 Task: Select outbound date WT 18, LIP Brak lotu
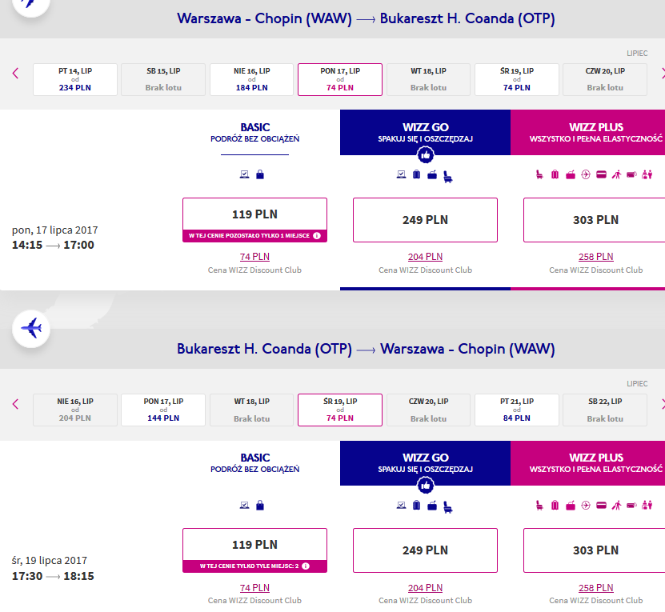[x=428, y=79]
